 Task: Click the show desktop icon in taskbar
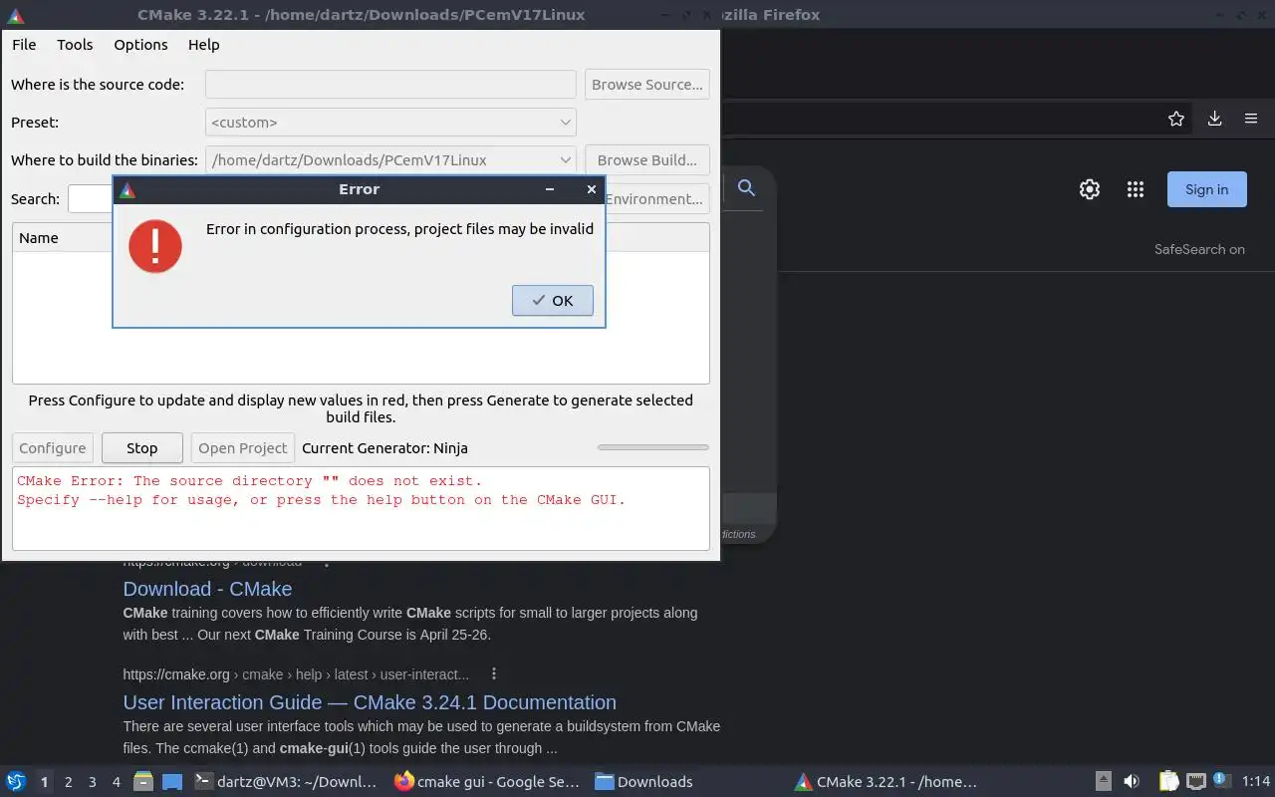pos(172,782)
